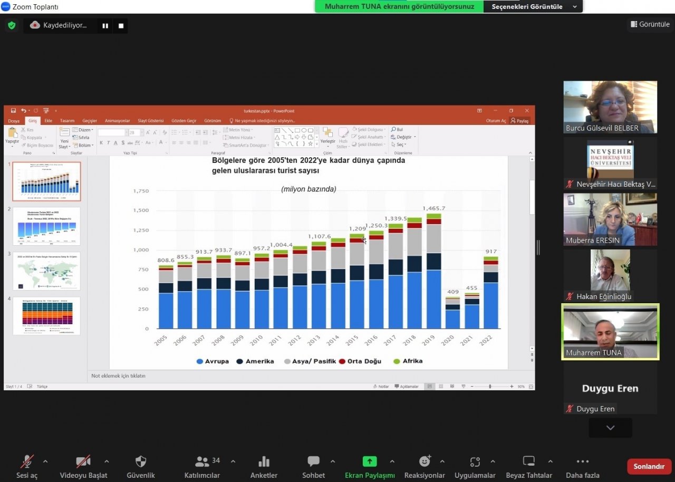Open Reactions (Reaksiyonlar) emoji icon
675x482 pixels.
(425, 462)
